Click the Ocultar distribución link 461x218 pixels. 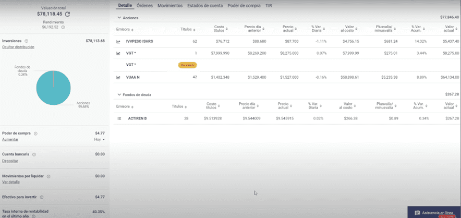click(17, 47)
